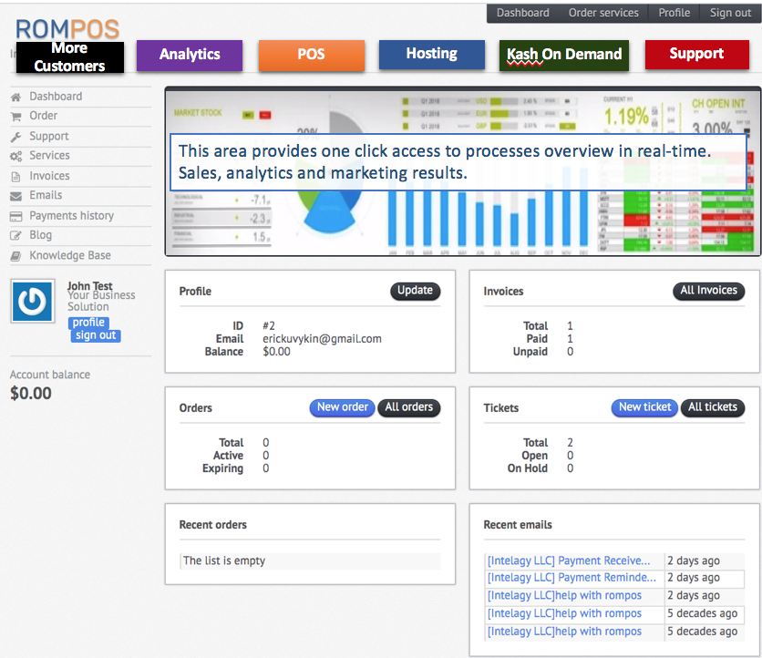Image resolution: width=762 pixels, height=658 pixels.
Task: Click the Emails envelope icon
Action: [15, 196]
